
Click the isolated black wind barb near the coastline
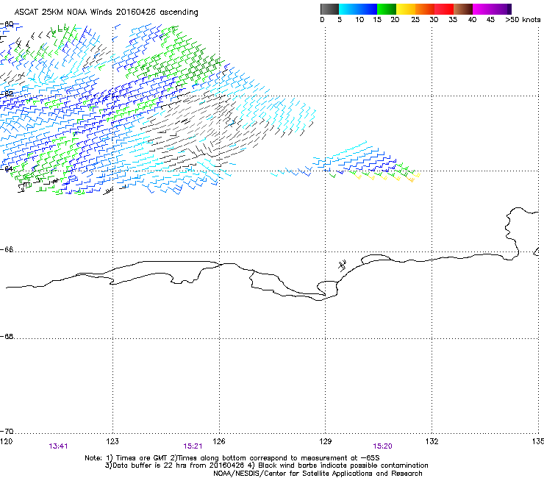[343, 265]
